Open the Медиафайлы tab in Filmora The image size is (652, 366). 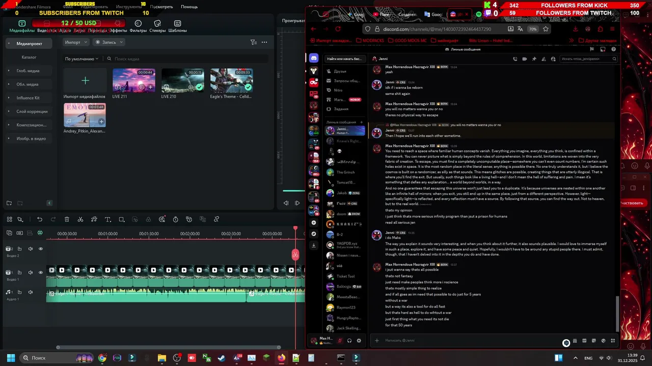22,26
